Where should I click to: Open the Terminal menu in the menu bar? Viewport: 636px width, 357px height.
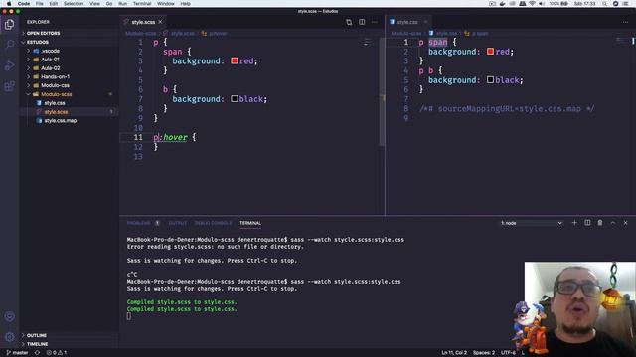[142, 4]
